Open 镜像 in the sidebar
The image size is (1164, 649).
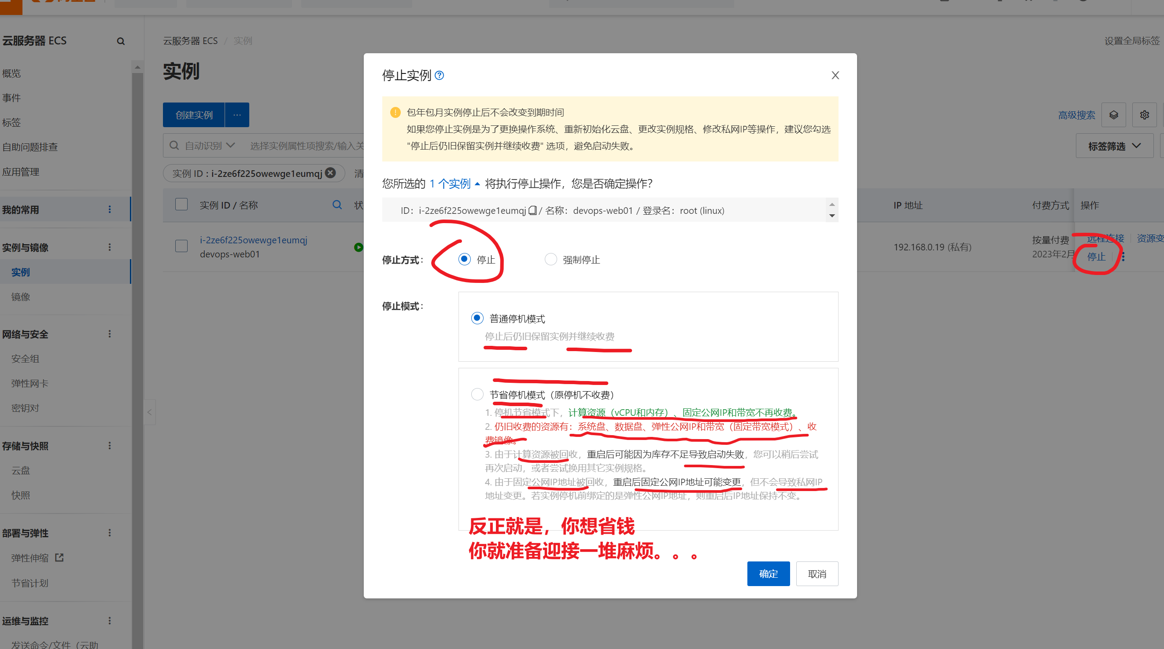pyautogui.click(x=21, y=297)
